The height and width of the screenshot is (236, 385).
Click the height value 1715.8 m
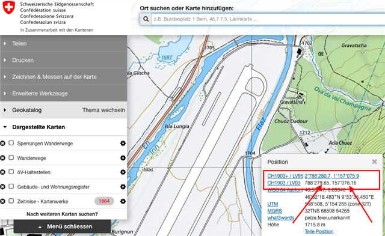point(315,225)
